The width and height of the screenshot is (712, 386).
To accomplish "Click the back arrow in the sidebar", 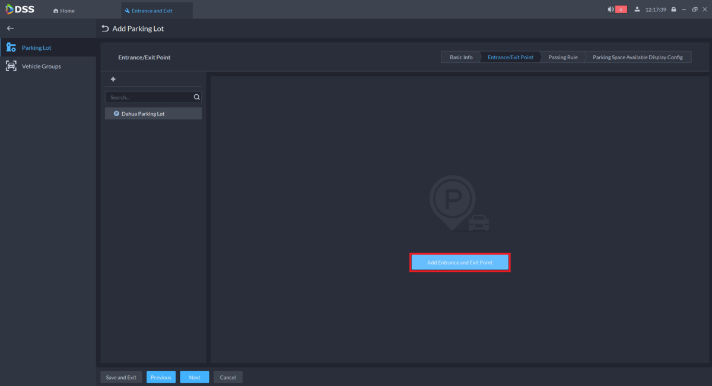I will (x=10, y=28).
